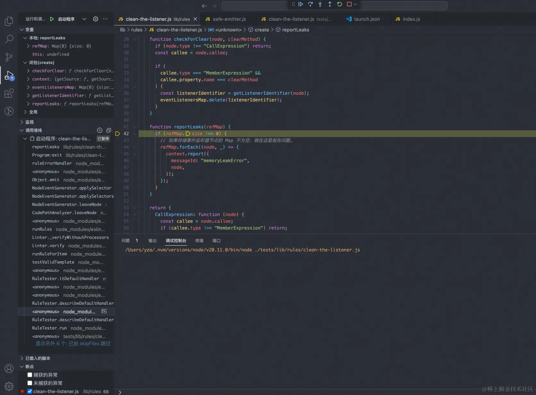Toggle the caught exceptions checkbox
536x395 pixels.
pos(30,375)
